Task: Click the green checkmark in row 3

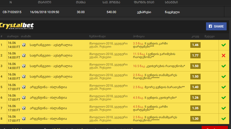Action: pyautogui.click(x=224, y=66)
